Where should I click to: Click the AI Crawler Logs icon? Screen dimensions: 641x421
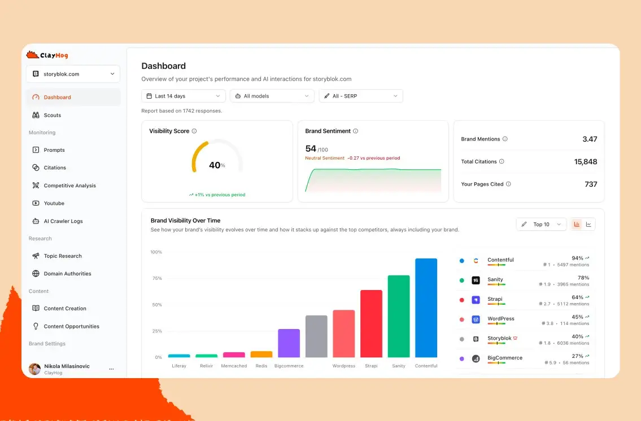click(x=36, y=221)
